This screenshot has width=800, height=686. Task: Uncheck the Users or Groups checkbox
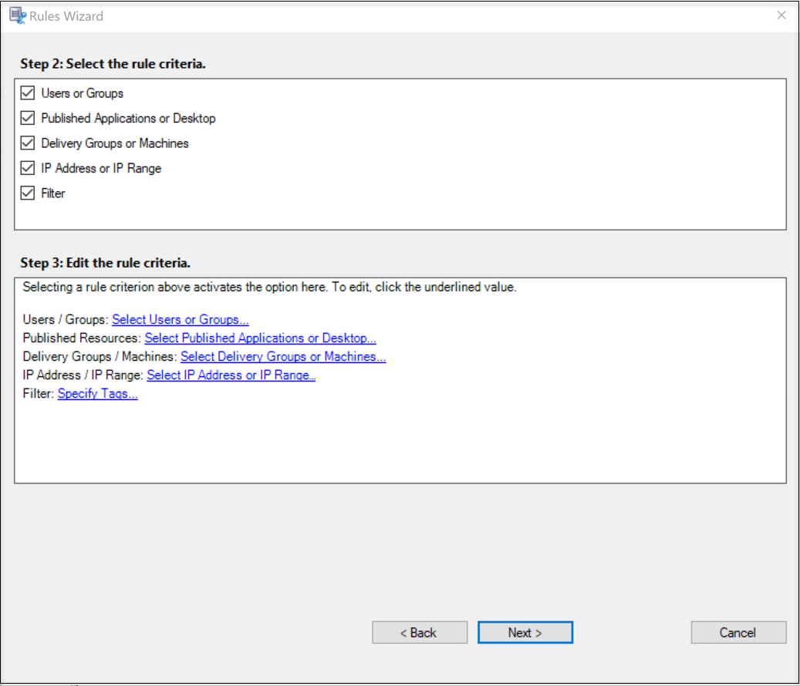click(x=29, y=93)
